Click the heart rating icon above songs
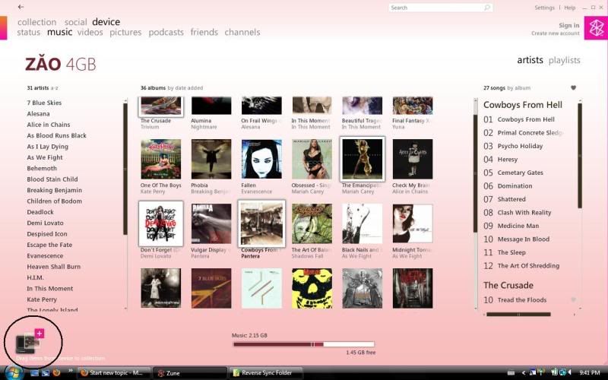608x380 pixels. (573, 87)
